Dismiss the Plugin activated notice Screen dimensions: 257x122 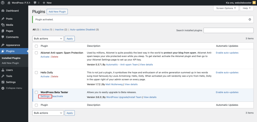[250, 19]
